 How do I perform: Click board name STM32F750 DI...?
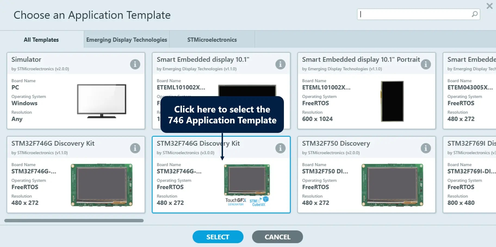click(x=325, y=171)
